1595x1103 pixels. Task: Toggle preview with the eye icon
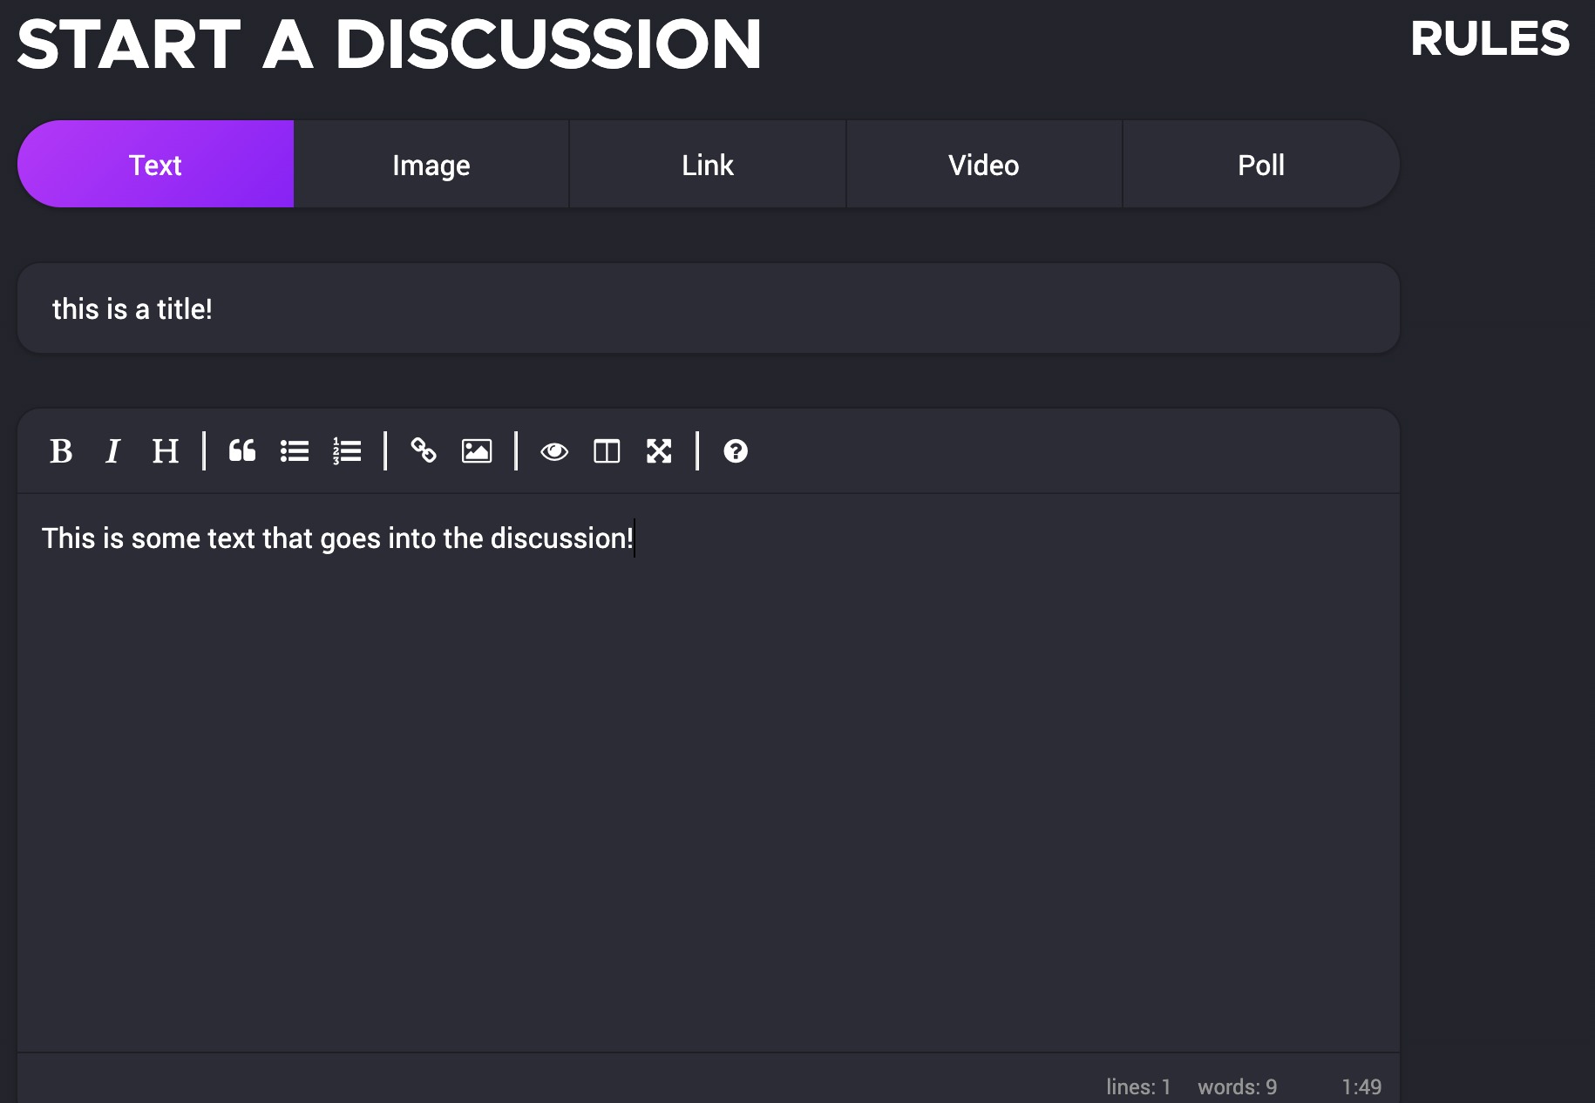point(554,451)
